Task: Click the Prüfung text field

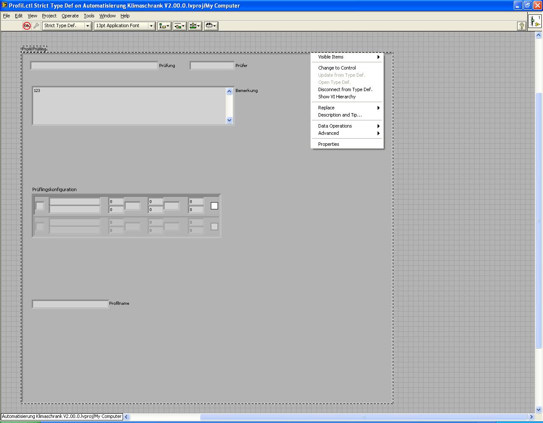Action: point(94,66)
